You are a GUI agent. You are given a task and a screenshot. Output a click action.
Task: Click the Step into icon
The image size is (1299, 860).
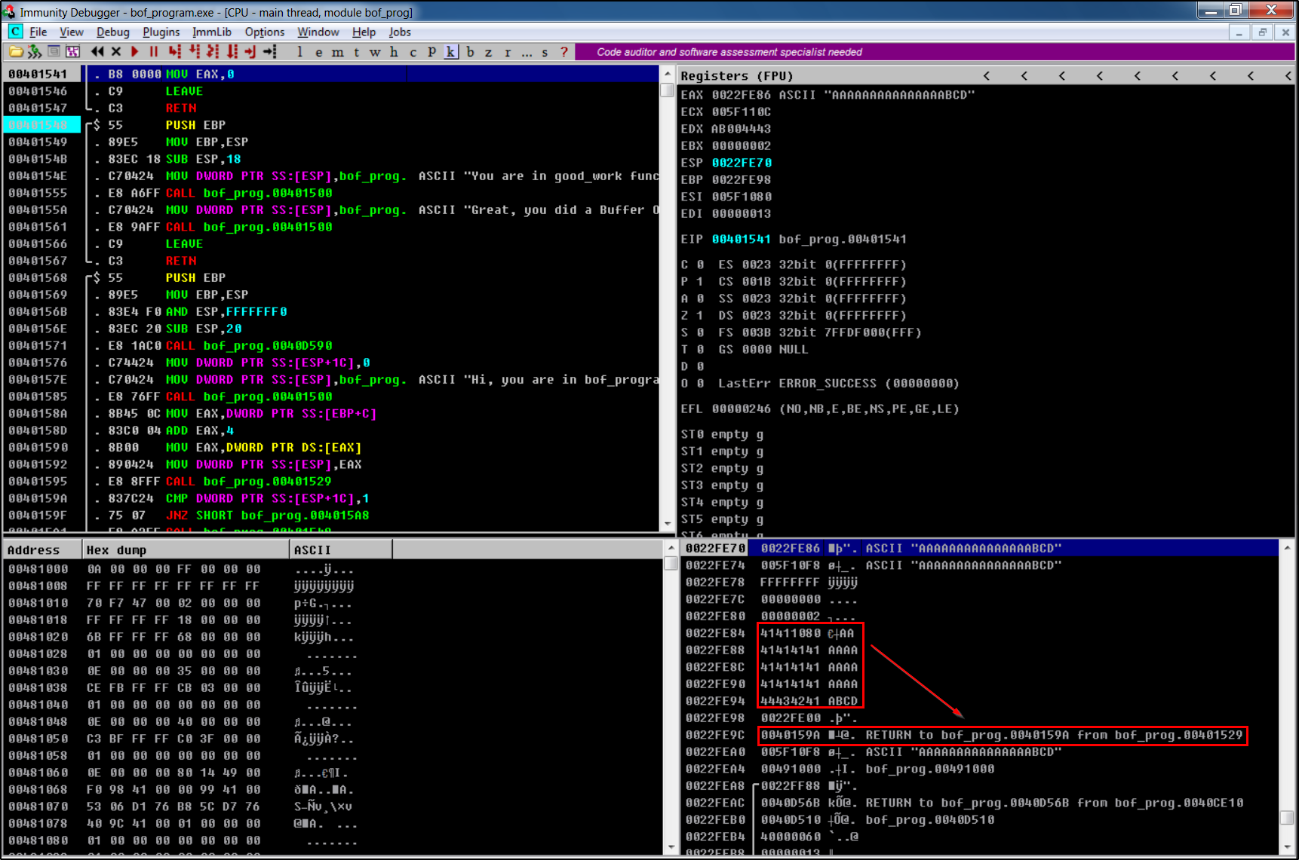(x=175, y=51)
